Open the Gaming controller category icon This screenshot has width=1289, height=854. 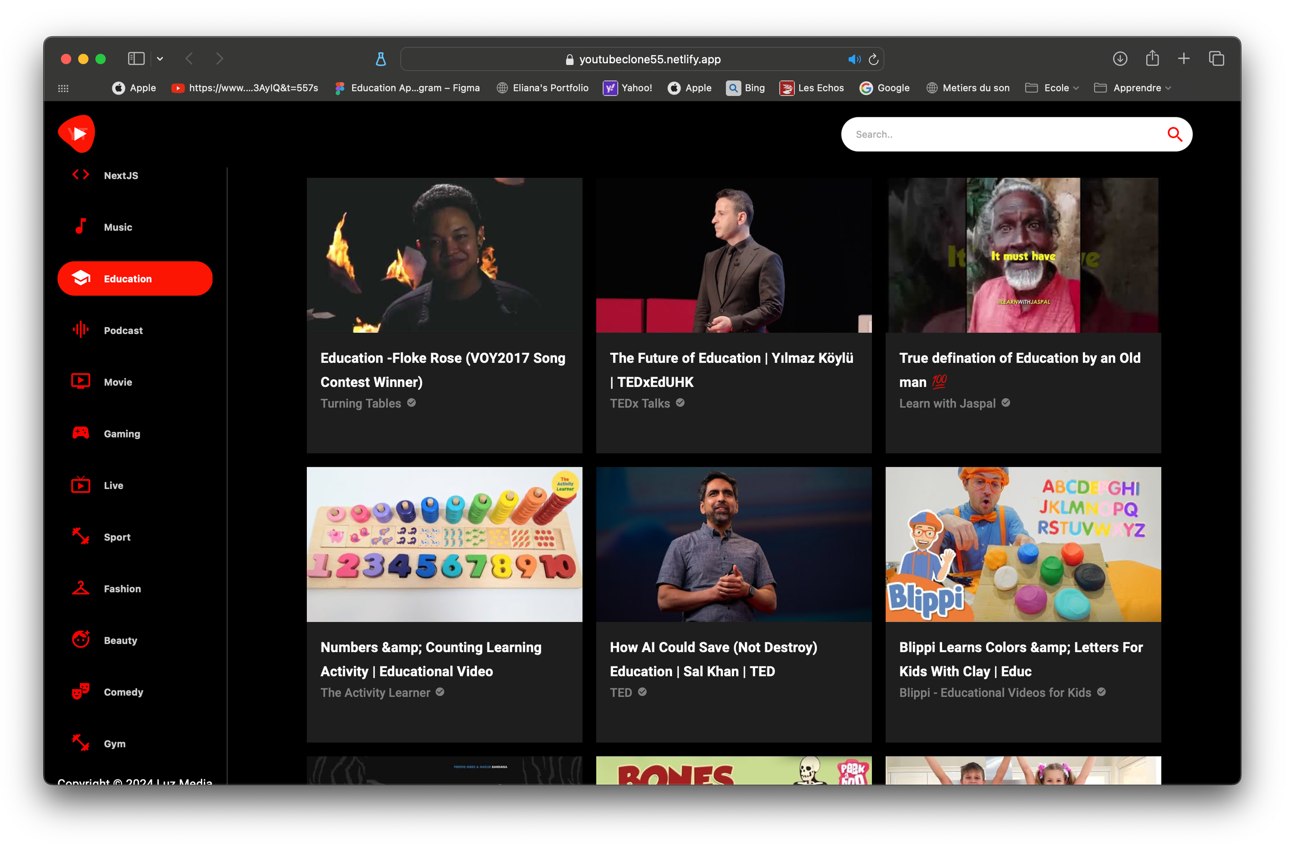[x=81, y=433]
